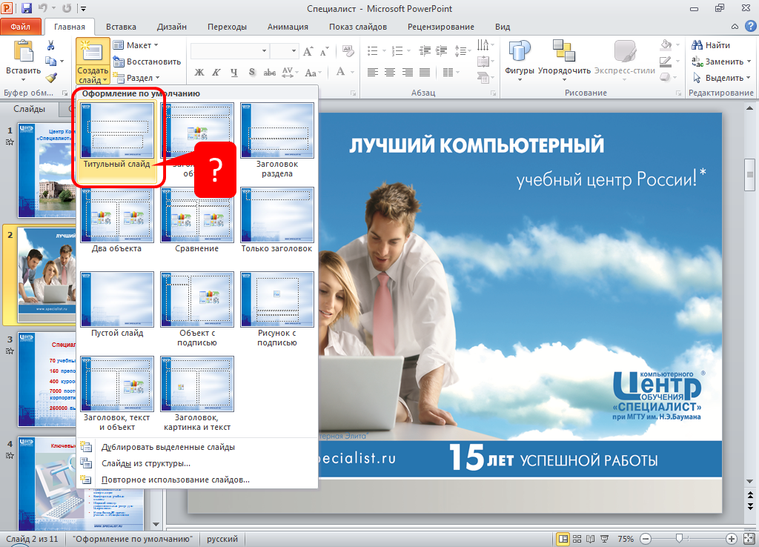Toggle Align text right
The width and height of the screenshot is (759, 547).
tap(408, 73)
